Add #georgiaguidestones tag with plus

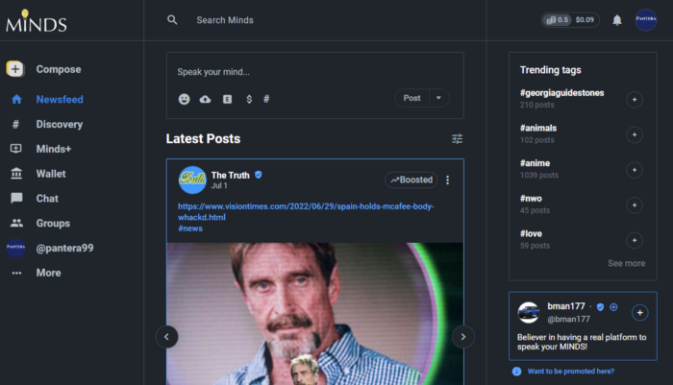point(635,100)
